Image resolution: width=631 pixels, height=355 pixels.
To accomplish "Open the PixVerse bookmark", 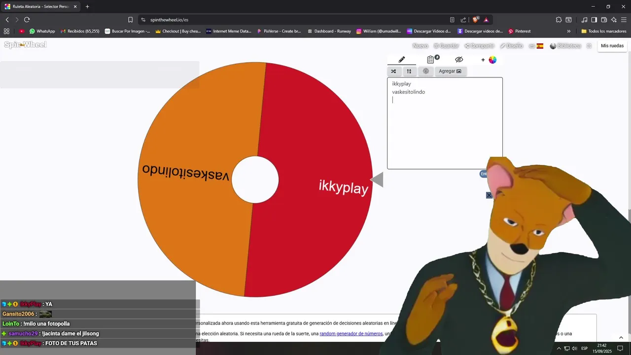I will pos(279,31).
